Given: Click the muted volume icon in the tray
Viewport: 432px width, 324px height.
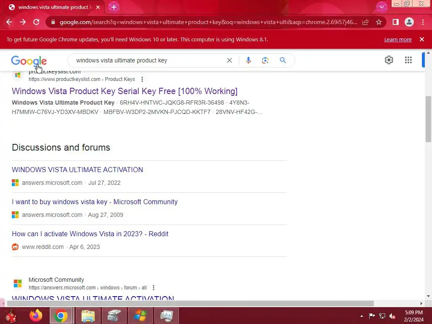Looking at the screenshot, I should [x=392, y=316].
